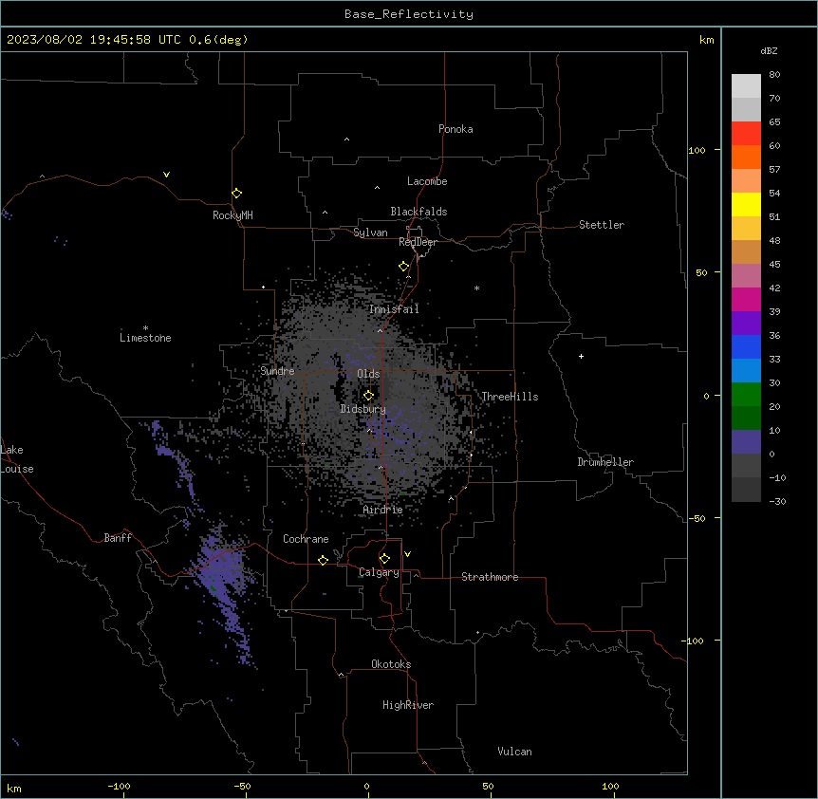The width and height of the screenshot is (818, 799).
Task: Click the Sylvan label
Action: pos(370,232)
